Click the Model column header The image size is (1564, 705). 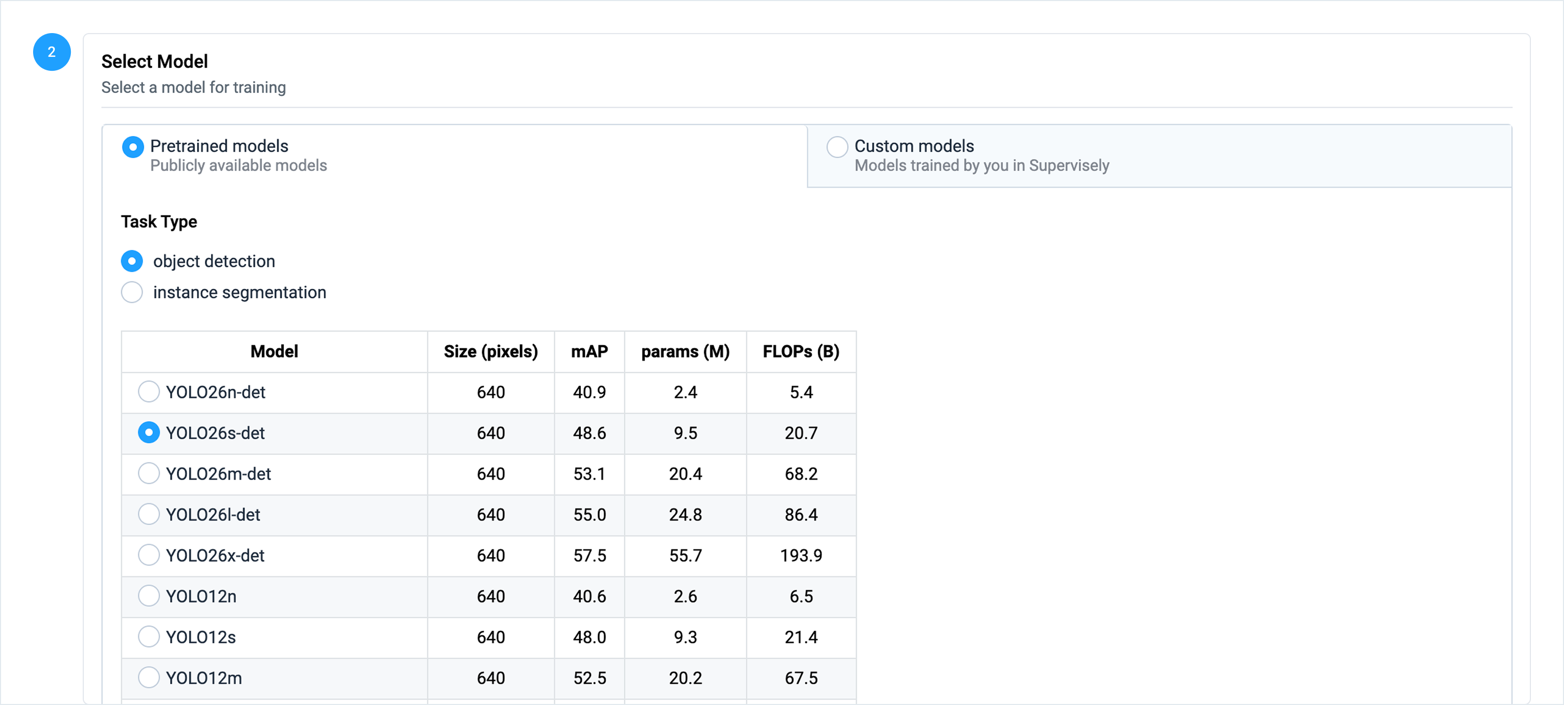pos(274,351)
